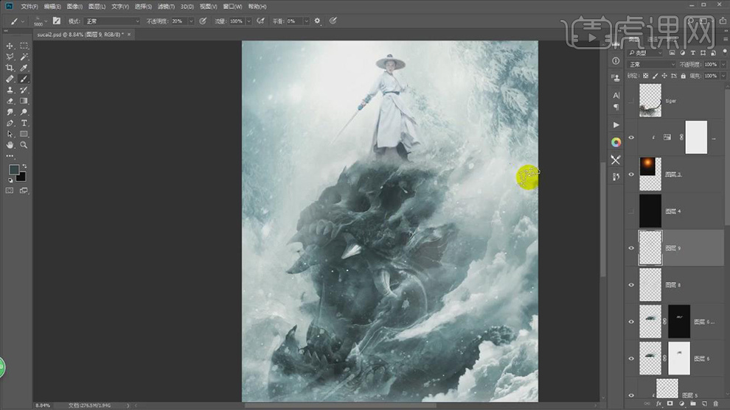This screenshot has width=730, height=410.
Task: Select the Clone Stamp tool
Action: click(x=10, y=90)
